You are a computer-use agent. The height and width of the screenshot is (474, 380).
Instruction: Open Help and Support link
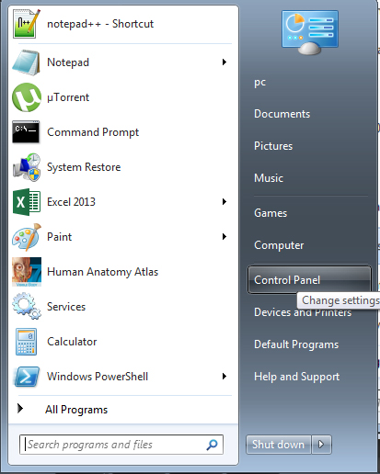(x=296, y=377)
